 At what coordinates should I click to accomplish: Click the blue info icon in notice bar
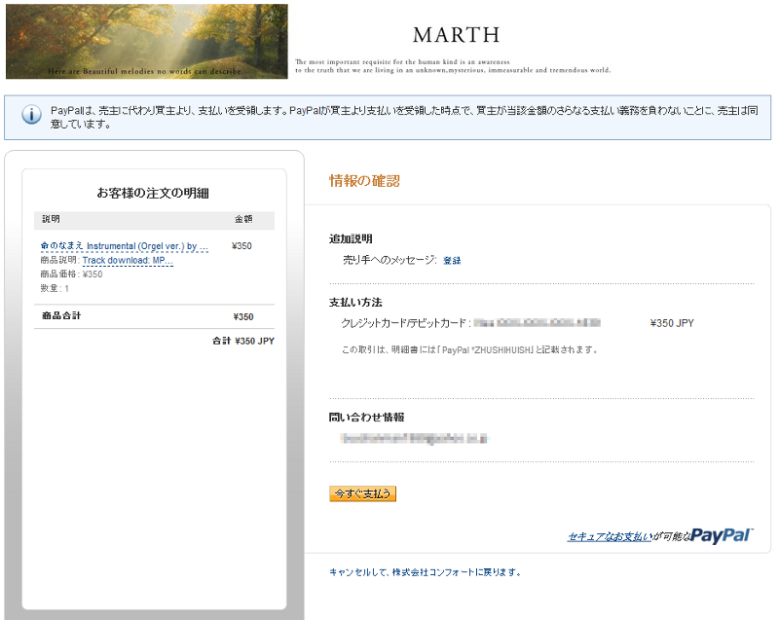pos(30,114)
